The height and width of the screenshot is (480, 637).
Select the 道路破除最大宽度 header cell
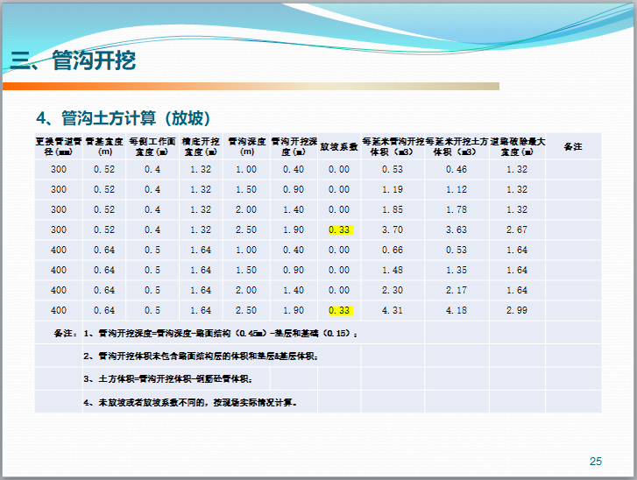[x=517, y=146]
